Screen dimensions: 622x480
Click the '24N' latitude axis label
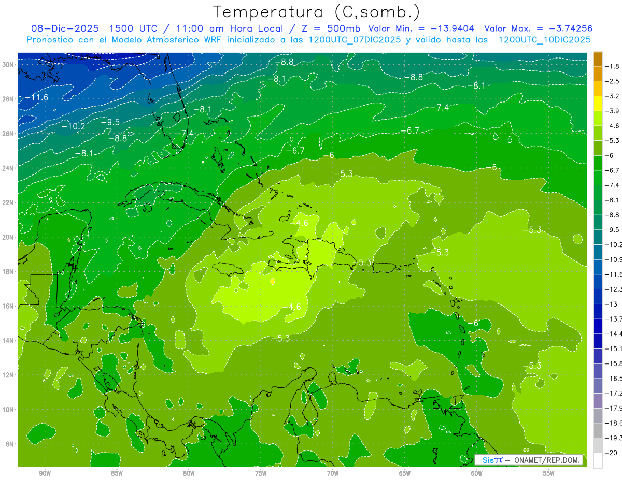click(x=8, y=168)
